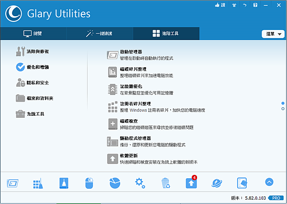Click description 管理在啟動時自動執行的程式

pos(147,58)
